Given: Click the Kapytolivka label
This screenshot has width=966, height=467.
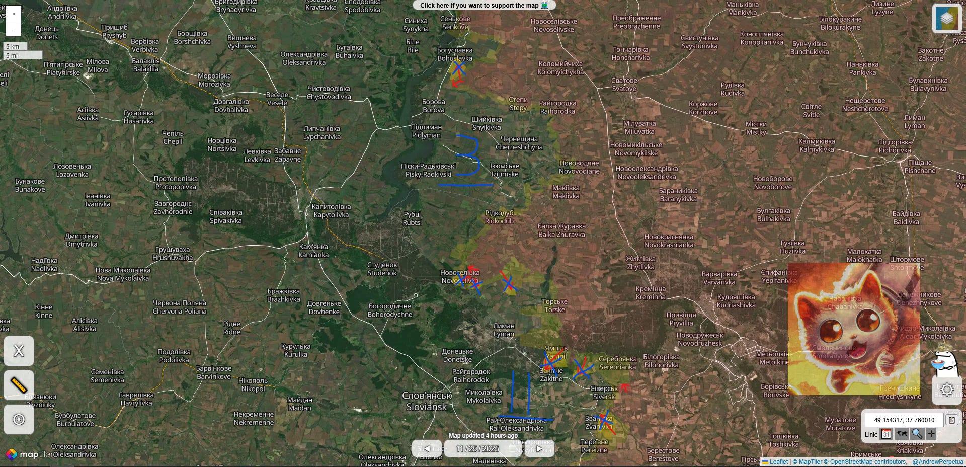Looking at the screenshot, I should [x=331, y=211].
